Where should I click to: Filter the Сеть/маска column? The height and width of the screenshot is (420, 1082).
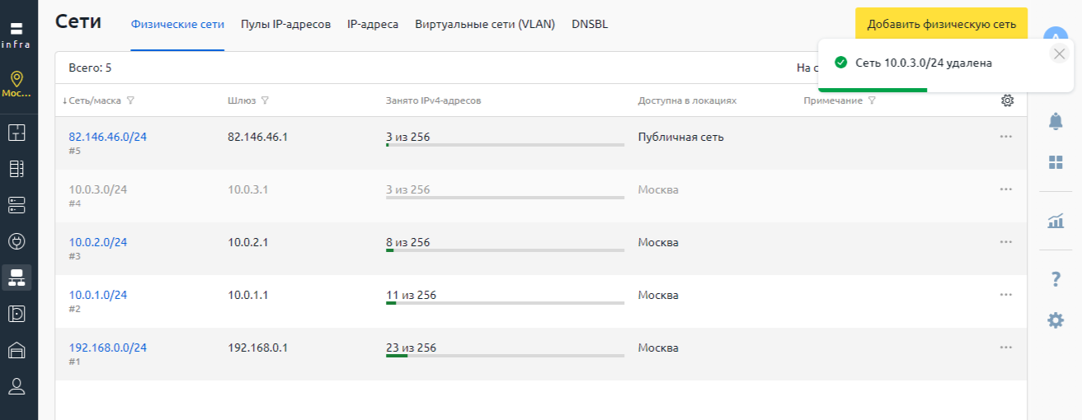click(x=131, y=100)
